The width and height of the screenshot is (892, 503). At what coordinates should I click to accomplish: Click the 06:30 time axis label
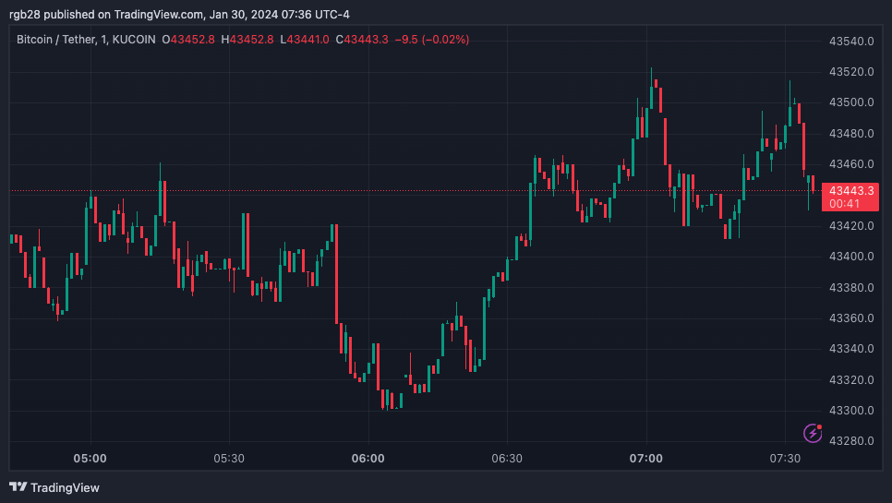507,459
